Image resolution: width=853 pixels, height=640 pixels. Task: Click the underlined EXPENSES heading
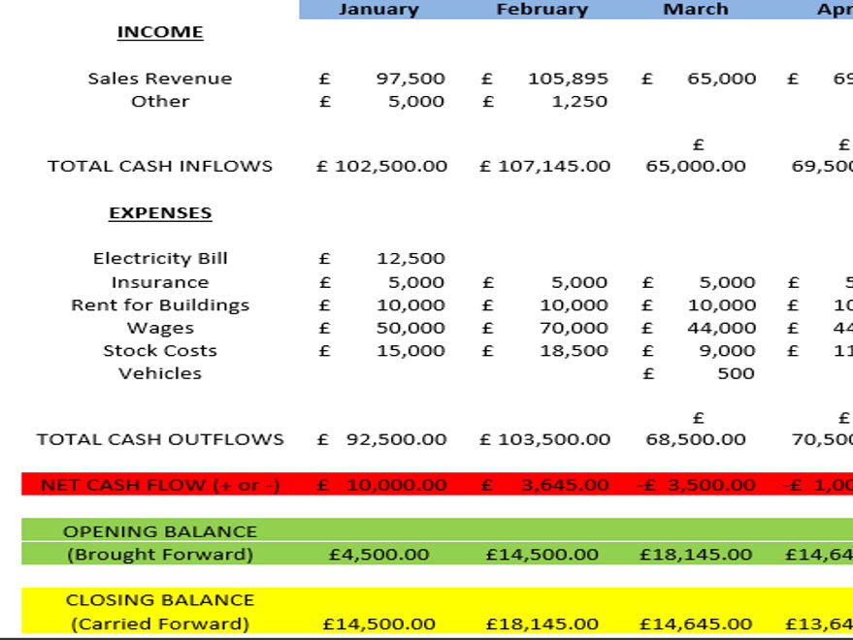pyautogui.click(x=160, y=212)
